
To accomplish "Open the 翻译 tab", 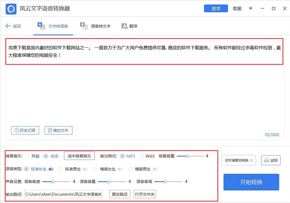I will tap(129, 26).
